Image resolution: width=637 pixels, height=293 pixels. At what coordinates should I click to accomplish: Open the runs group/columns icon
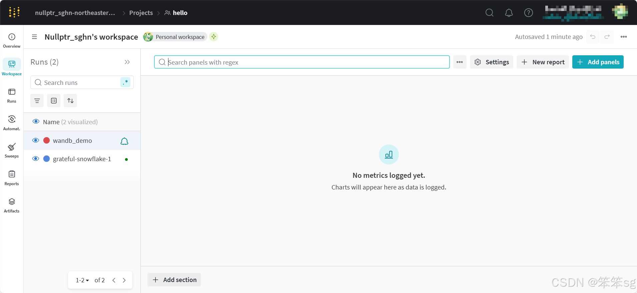(x=54, y=101)
